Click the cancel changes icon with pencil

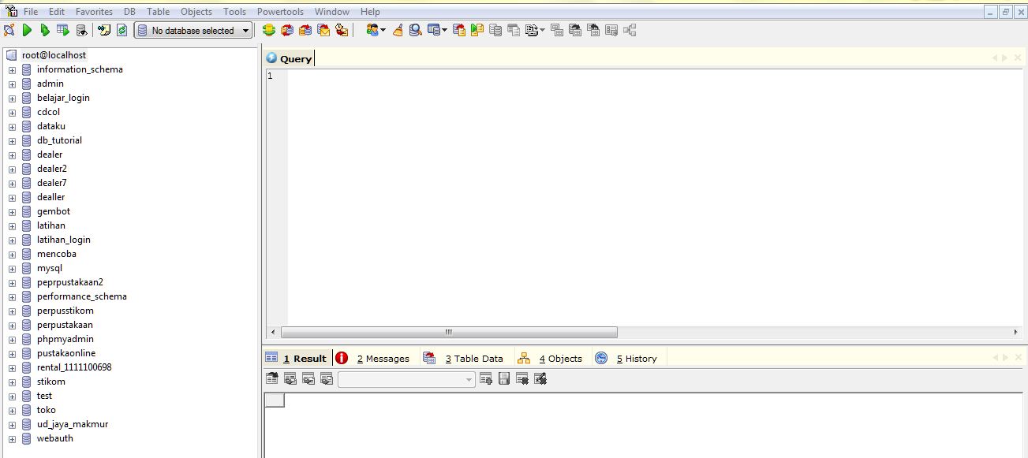540,379
